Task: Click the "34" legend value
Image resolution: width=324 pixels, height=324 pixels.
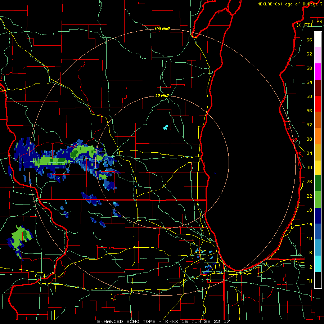Action: coord(309,153)
